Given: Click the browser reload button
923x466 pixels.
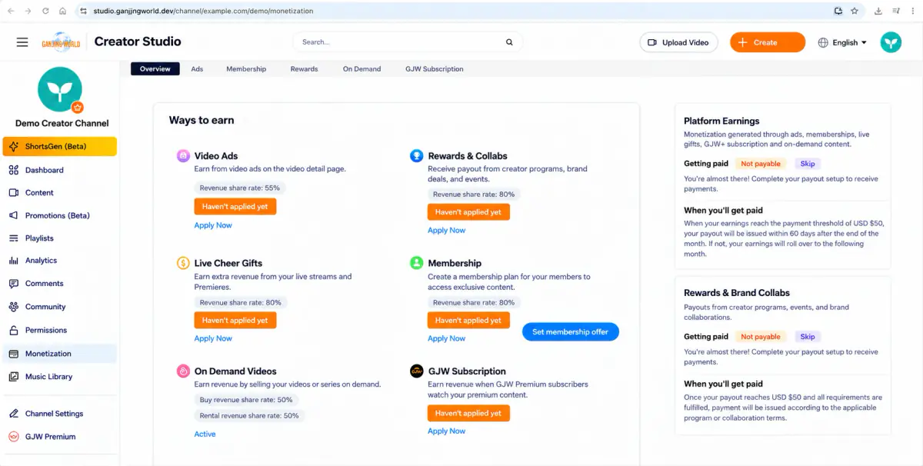Looking at the screenshot, I should coord(45,11).
